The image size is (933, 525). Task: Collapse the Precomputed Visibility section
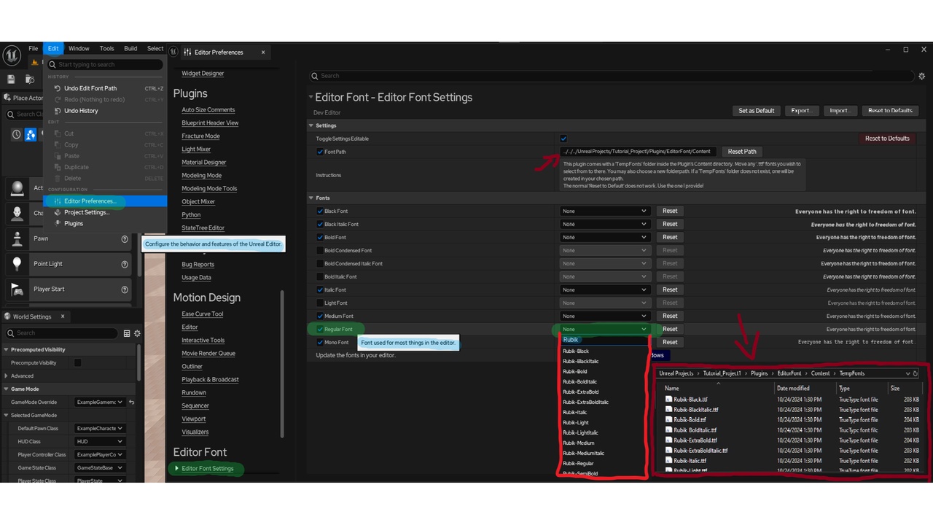pos(7,350)
